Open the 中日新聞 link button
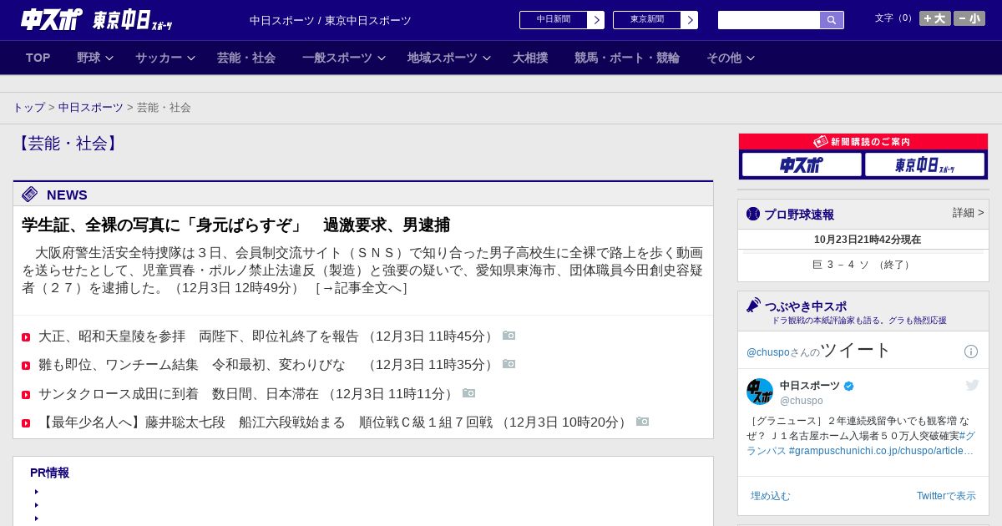The height and width of the screenshot is (526, 1002). 562,20
